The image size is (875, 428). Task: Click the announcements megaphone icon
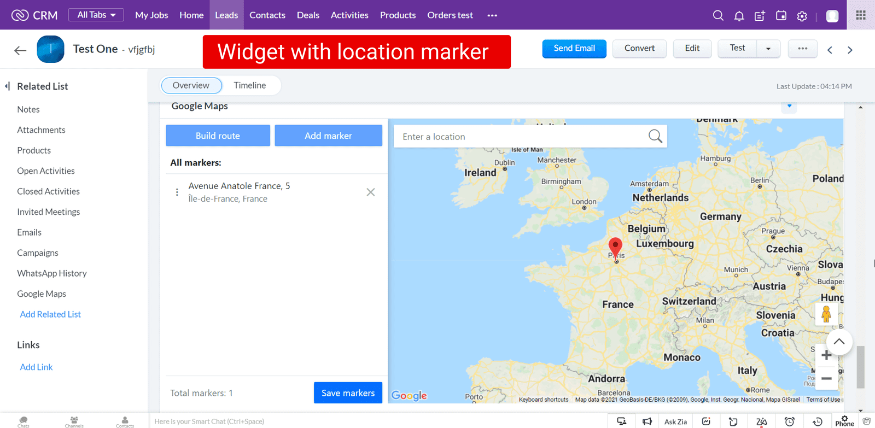(647, 421)
